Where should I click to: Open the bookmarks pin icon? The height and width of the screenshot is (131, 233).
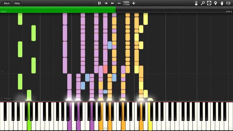(x=216, y=3)
